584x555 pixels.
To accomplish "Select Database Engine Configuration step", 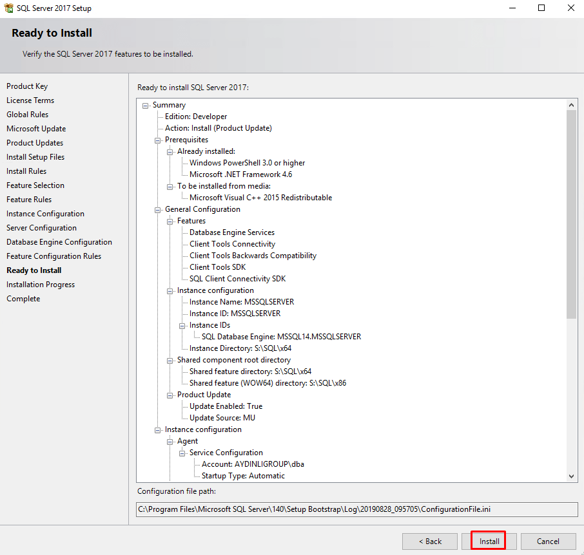I will pyautogui.click(x=59, y=242).
